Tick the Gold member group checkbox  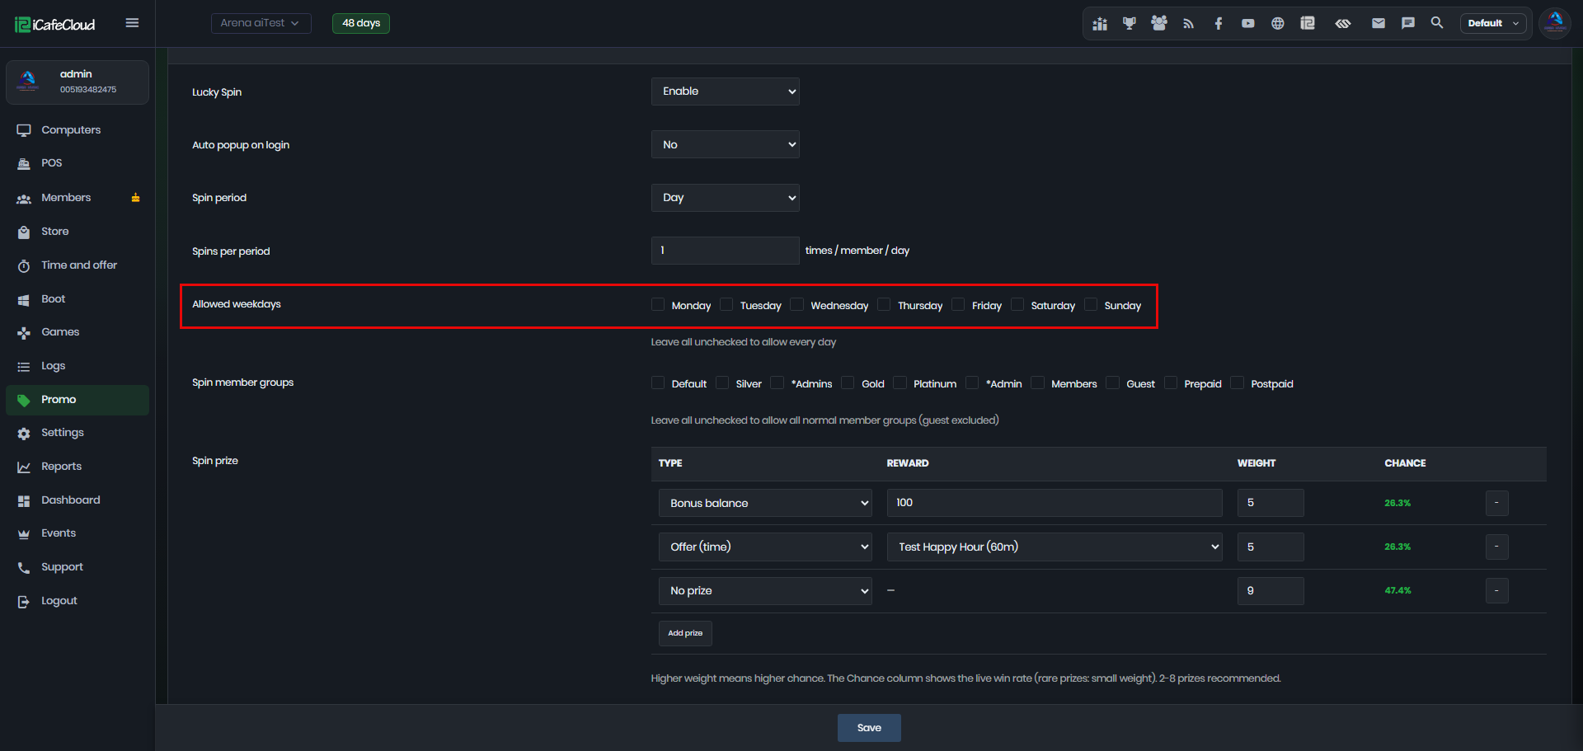(848, 383)
